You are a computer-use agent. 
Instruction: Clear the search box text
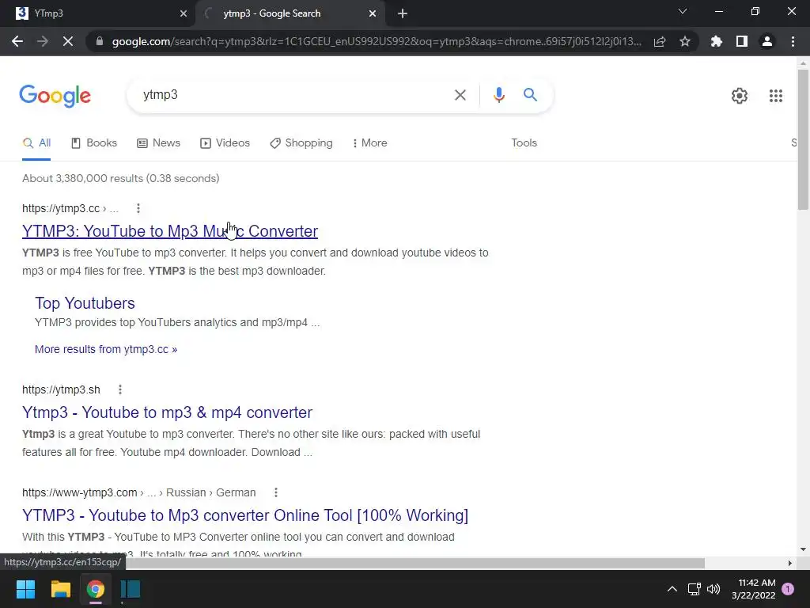tap(460, 95)
